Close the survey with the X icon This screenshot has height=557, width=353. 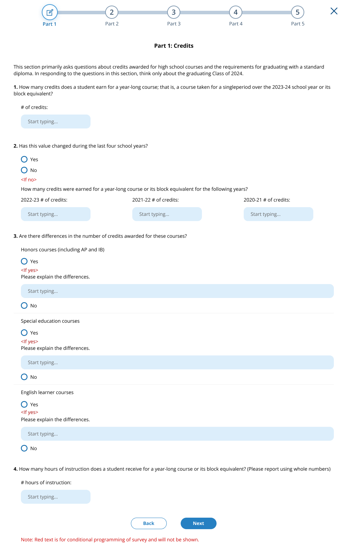pos(334,11)
